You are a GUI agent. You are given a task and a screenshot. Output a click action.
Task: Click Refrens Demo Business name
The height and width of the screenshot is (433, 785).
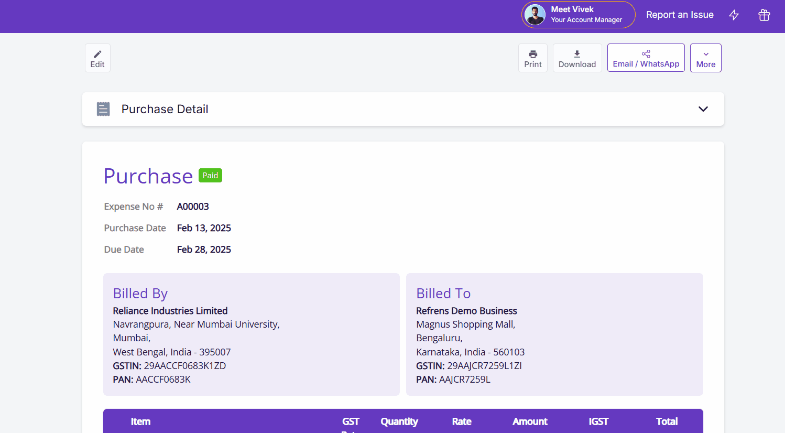[466, 311]
